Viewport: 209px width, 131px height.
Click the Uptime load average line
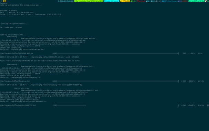coord(31,15)
